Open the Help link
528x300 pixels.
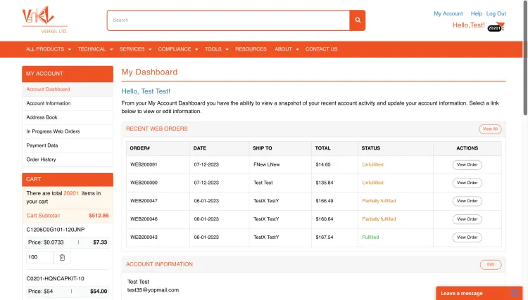point(477,14)
